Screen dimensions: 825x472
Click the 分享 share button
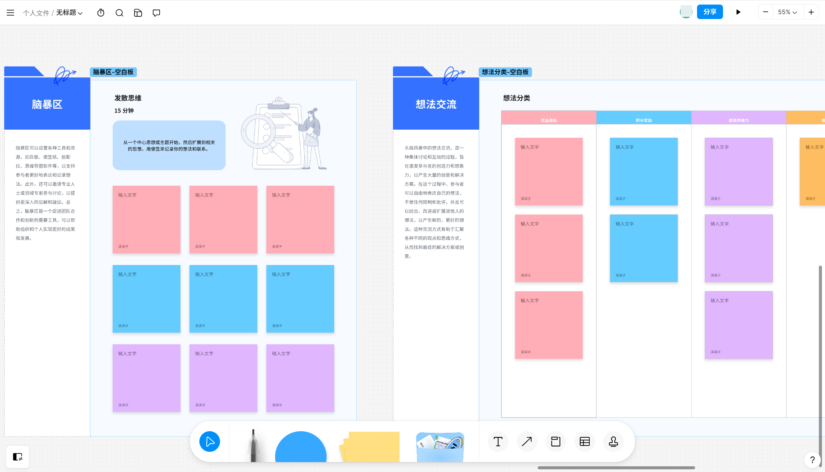(710, 12)
